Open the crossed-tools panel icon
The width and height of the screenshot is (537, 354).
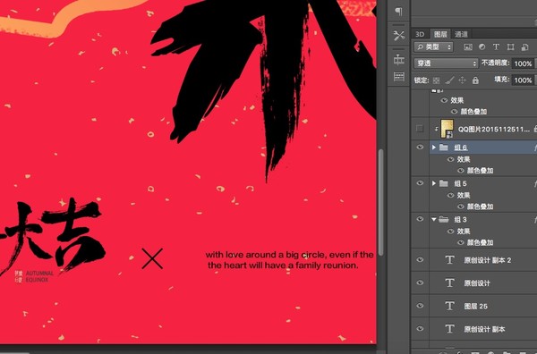(398, 35)
